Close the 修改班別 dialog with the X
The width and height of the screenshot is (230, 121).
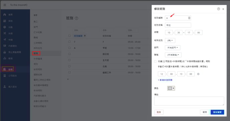point(223,9)
